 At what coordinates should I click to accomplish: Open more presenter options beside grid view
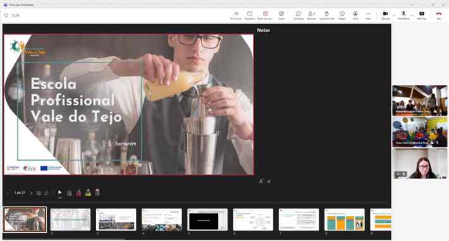click(46, 193)
